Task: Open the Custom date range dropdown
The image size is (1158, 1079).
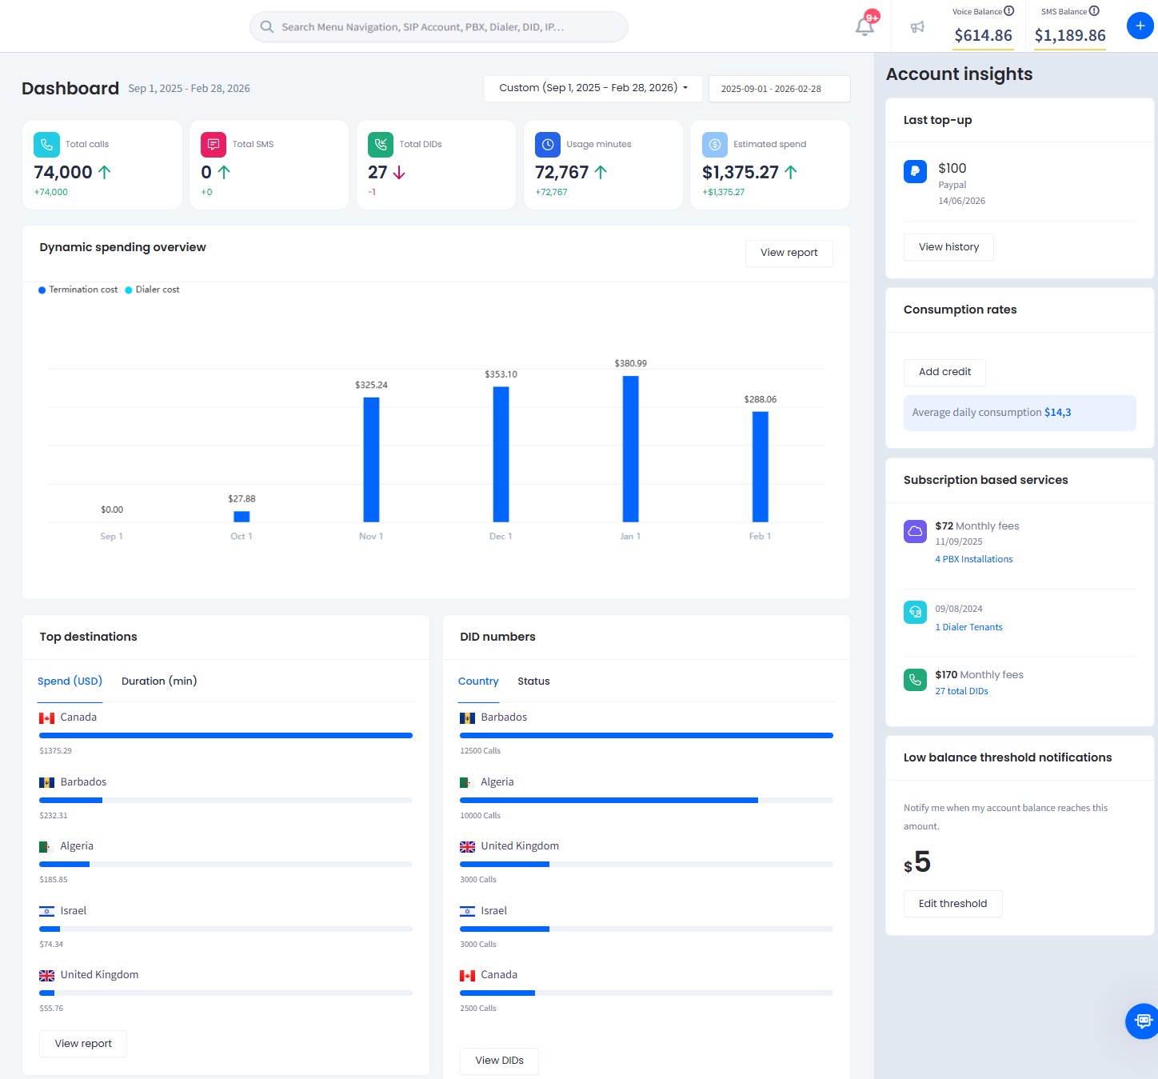Action: 593,88
